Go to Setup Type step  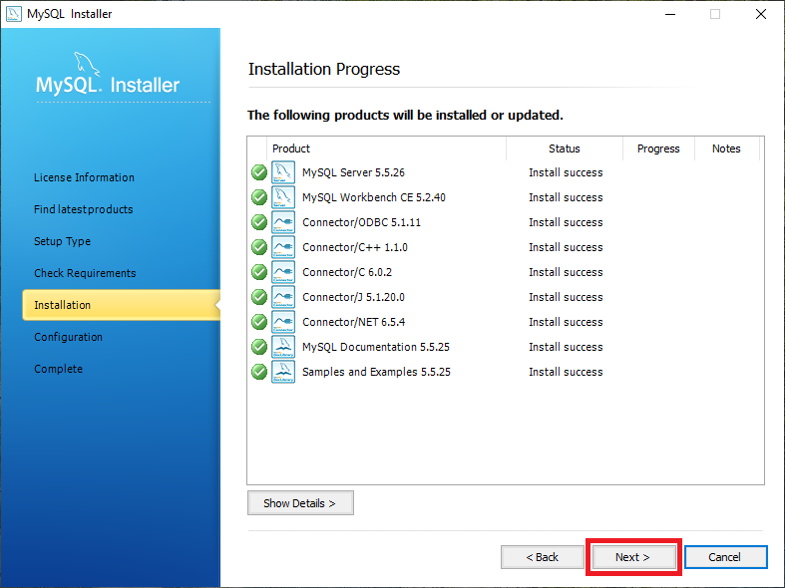62,241
